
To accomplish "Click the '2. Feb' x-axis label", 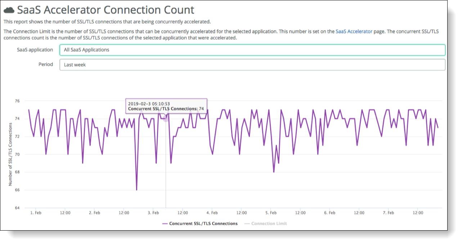I will tap(94, 213).
